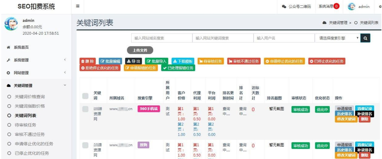Click 补录排名 in the 搜狗 row
The width and height of the screenshot is (382, 159).
tap(364, 150)
